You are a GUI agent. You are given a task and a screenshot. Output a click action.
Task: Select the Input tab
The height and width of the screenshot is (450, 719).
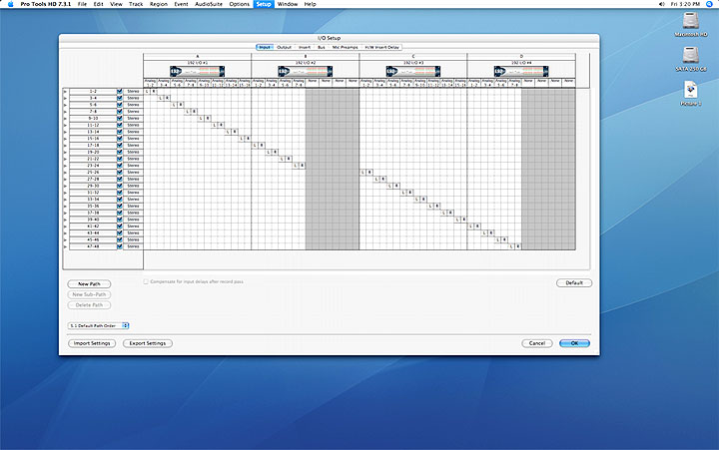[x=265, y=47]
